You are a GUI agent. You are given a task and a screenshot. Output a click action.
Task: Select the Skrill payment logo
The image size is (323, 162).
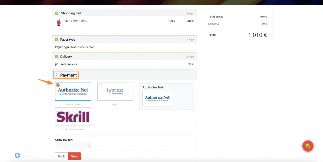[73, 116]
